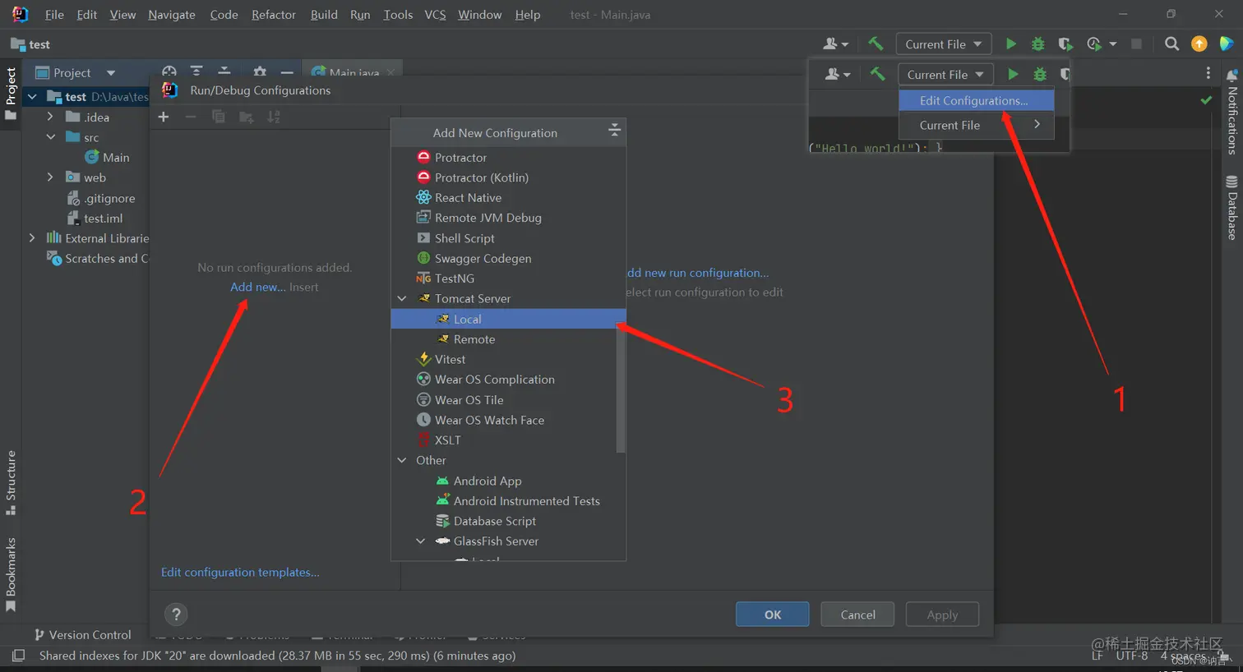Click the Add New Configuration plus icon
The width and height of the screenshot is (1243, 672).
[x=164, y=117]
